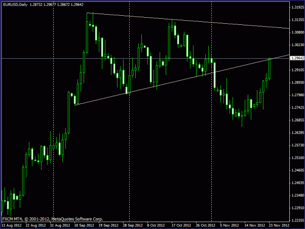This screenshot has width=305, height=229.
Task: Click price scale value 1.22355
Action: click(x=297, y=220)
